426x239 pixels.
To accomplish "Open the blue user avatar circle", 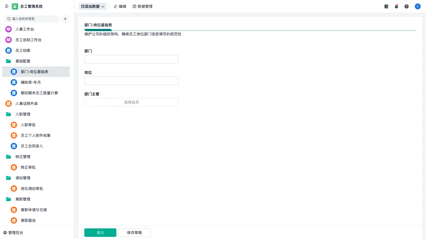I will [417, 6].
